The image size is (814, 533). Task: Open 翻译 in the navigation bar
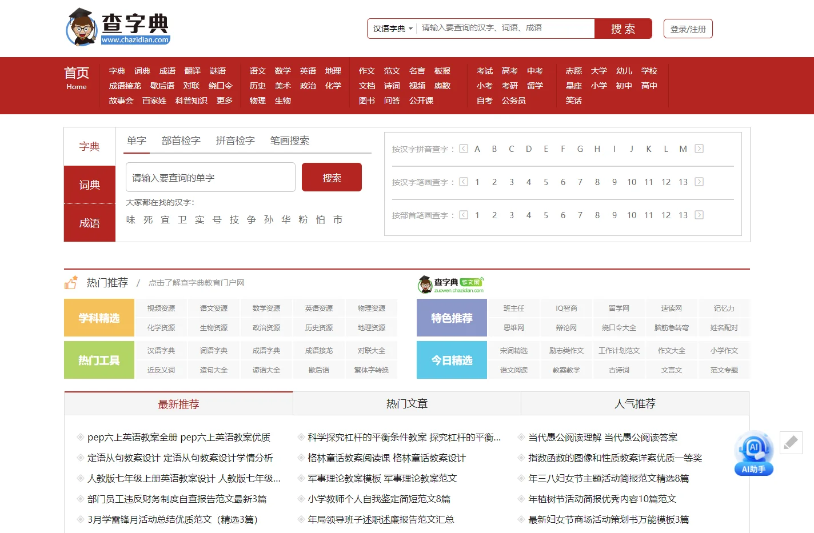click(x=193, y=71)
